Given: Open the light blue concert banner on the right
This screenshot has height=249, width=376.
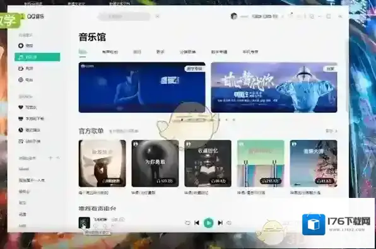Looking at the screenshot, I should pos(274,88).
